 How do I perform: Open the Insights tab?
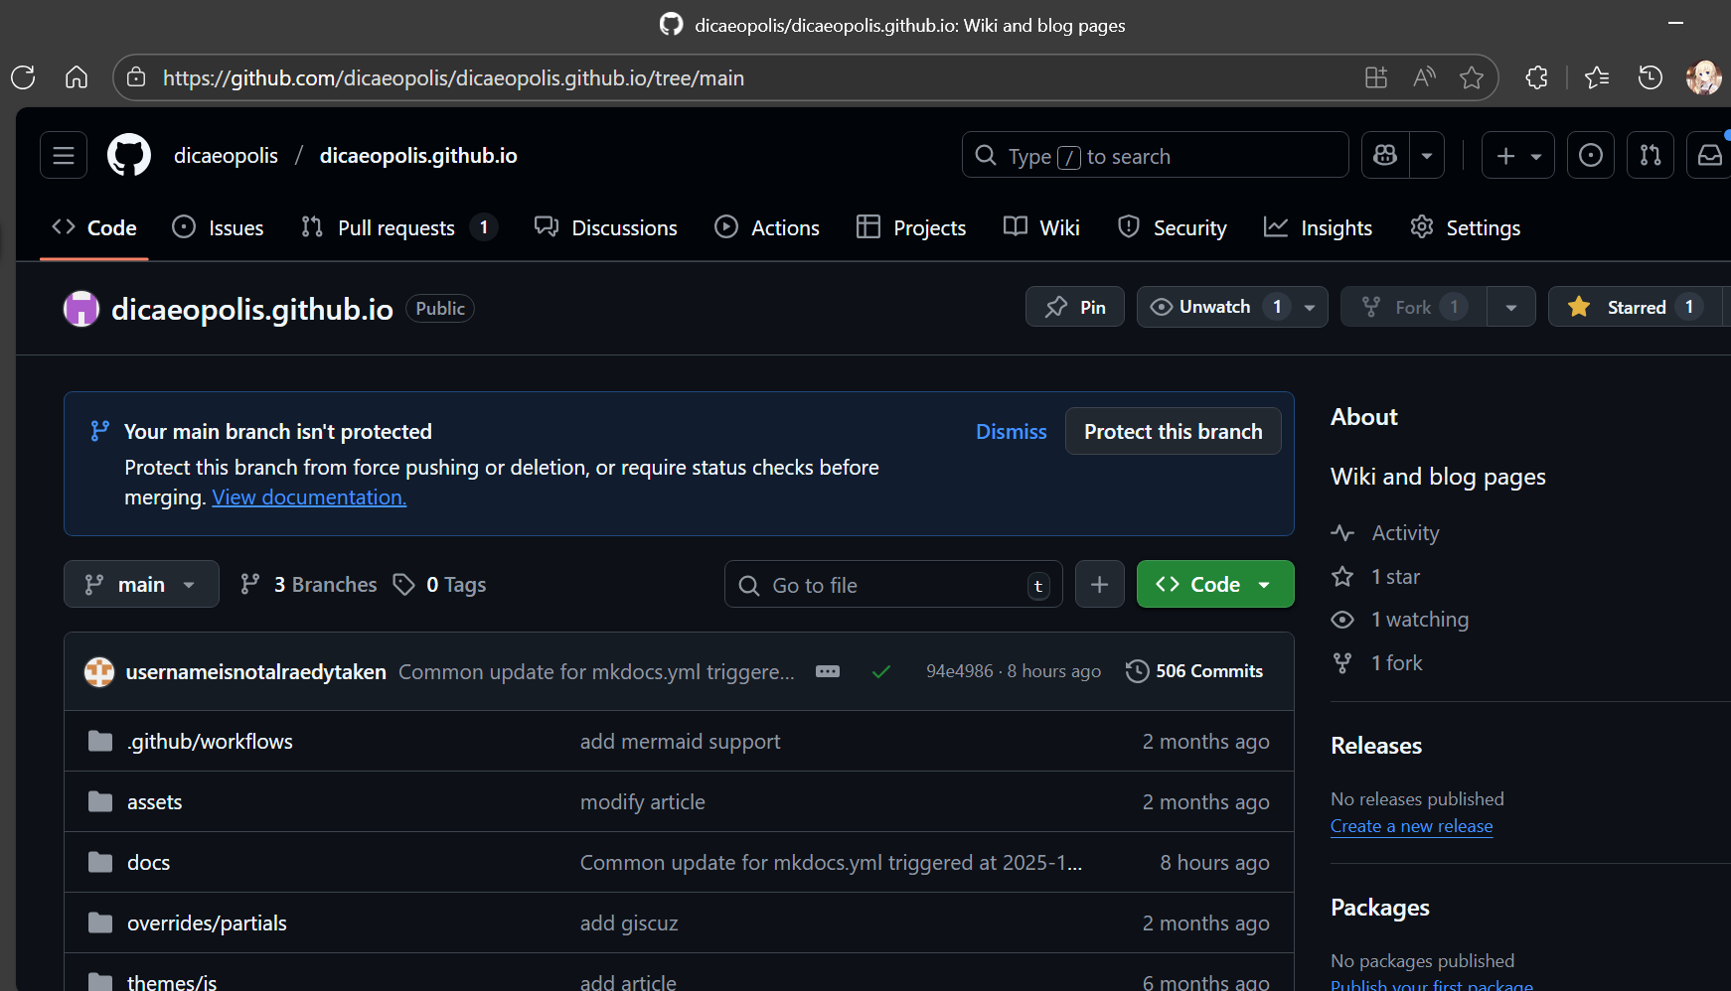(x=1318, y=228)
